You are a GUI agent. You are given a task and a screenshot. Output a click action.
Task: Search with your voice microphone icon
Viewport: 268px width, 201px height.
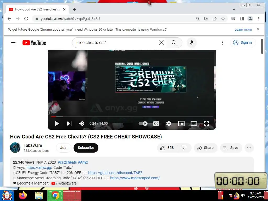click(192, 43)
